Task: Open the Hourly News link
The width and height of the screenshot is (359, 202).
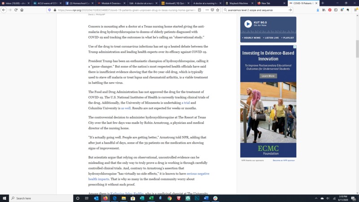Action: [x=252, y=38]
